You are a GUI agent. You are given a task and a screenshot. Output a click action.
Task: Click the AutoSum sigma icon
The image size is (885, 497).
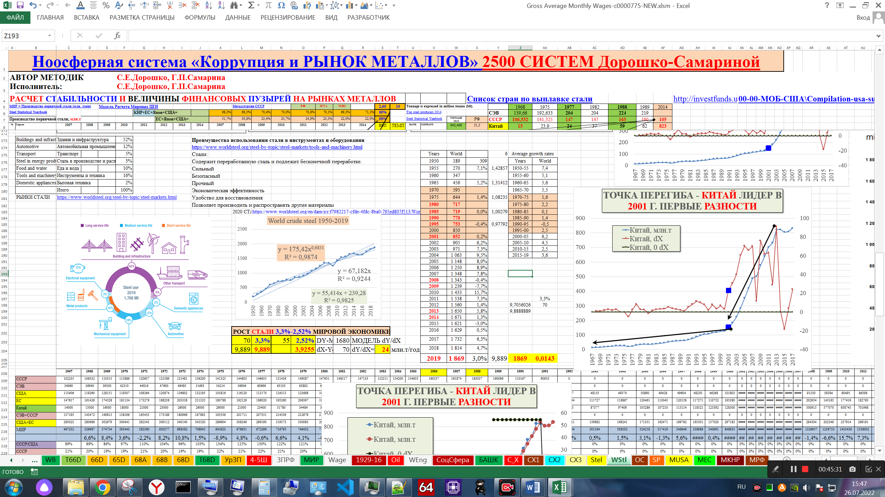[x=251, y=6]
